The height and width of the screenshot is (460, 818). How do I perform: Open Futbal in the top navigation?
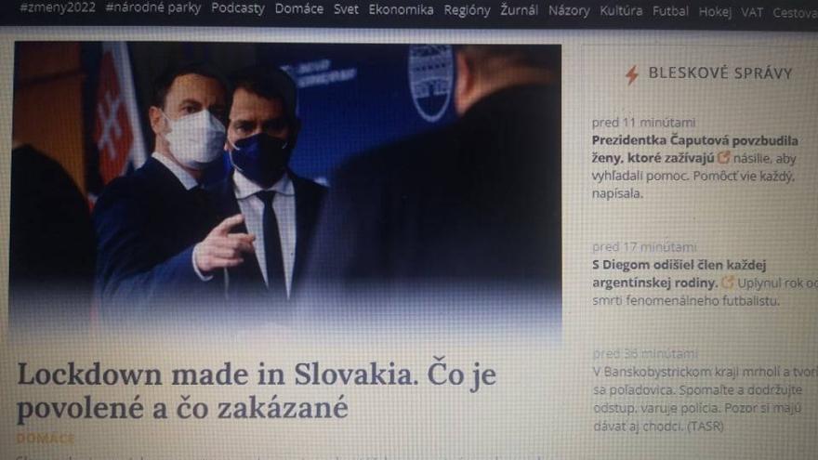pyautogui.click(x=670, y=11)
